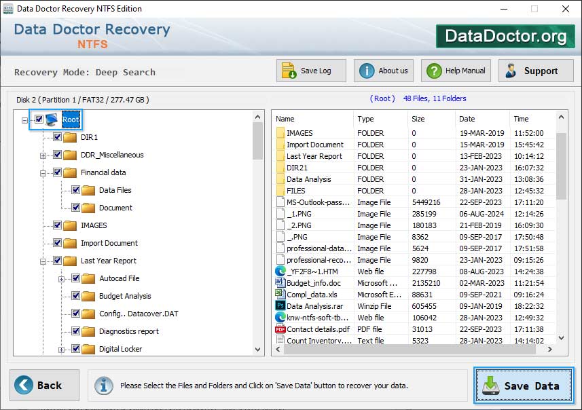Click the Excel icon beside Compl_data.xls

(280, 294)
